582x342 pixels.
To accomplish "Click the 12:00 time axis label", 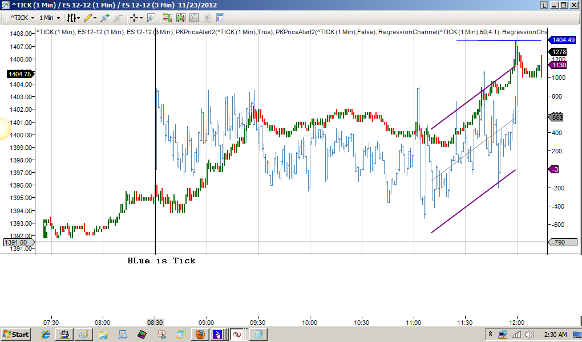I will click(x=517, y=323).
